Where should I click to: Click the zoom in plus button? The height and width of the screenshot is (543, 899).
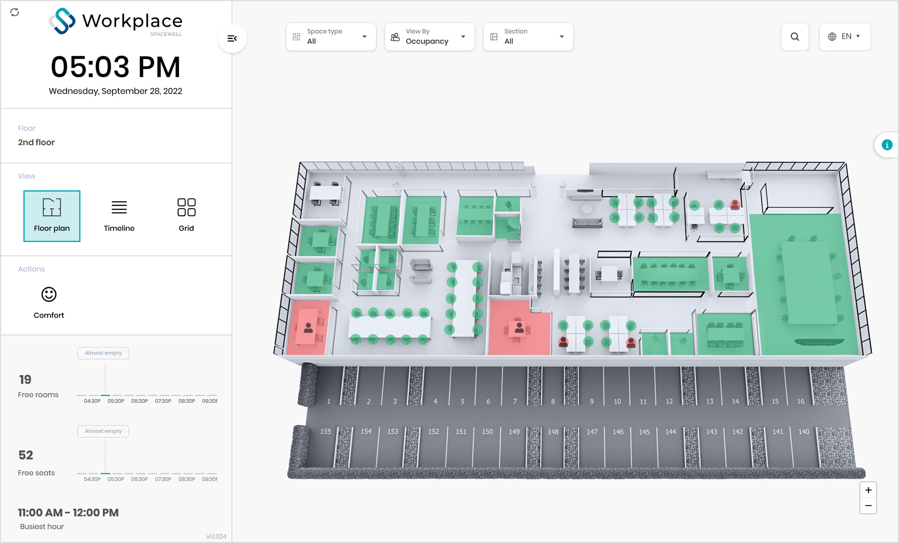pos(868,490)
